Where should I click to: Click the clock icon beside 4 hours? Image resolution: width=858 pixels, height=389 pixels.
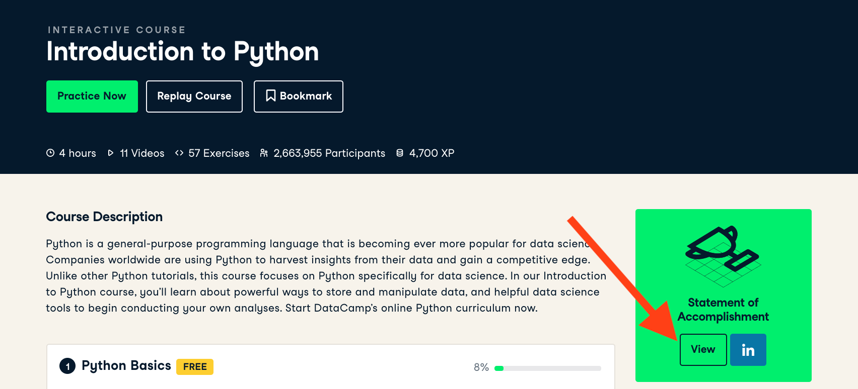[50, 153]
